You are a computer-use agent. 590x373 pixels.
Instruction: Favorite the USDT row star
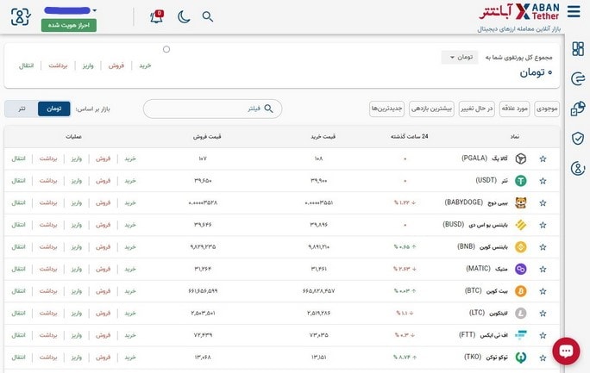tap(543, 181)
